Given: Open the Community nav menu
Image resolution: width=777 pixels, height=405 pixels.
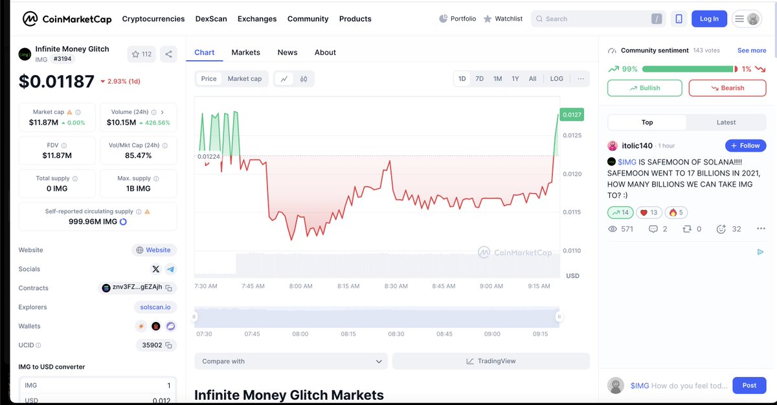Looking at the screenshot, I should coord(308,19).
